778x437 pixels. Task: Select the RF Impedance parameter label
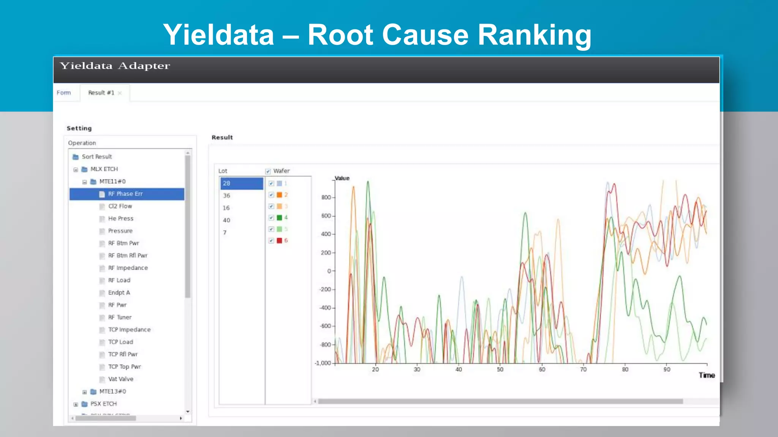tap(128, 268)
